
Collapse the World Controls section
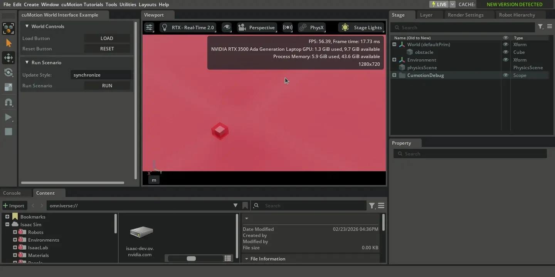tap(27, 26)
